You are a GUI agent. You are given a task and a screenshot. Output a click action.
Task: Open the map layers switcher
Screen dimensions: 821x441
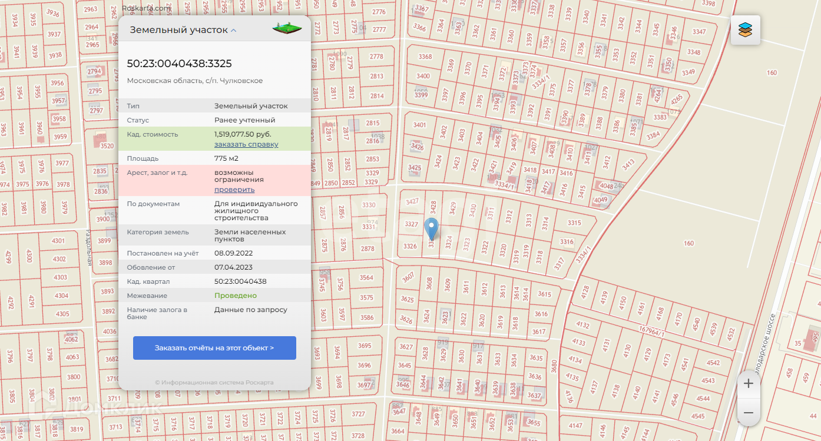[x=745, y=30]
